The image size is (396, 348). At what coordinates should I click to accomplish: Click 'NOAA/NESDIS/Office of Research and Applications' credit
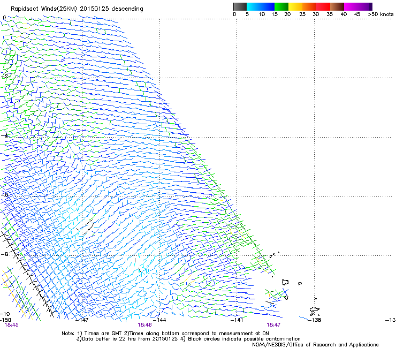coord(315,345)
